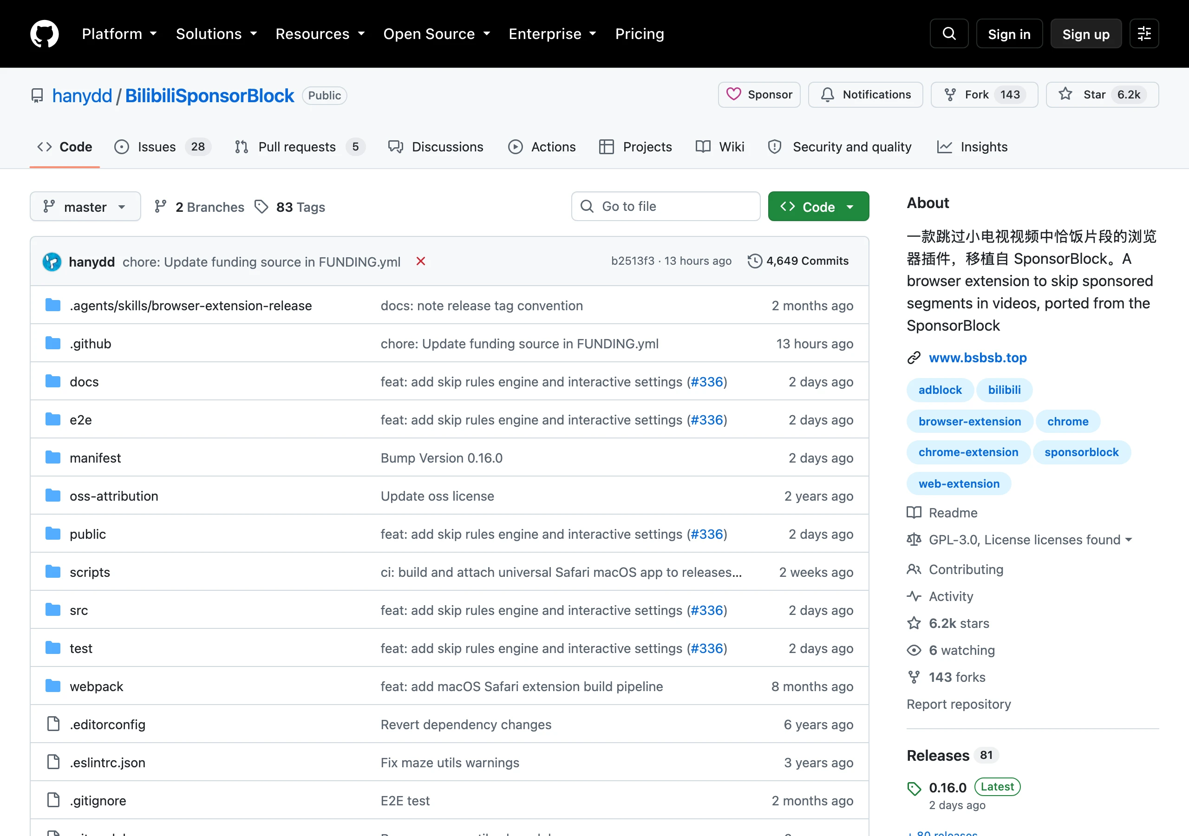Star the repository
The image size is (1189, 836).
(1102, 95)
